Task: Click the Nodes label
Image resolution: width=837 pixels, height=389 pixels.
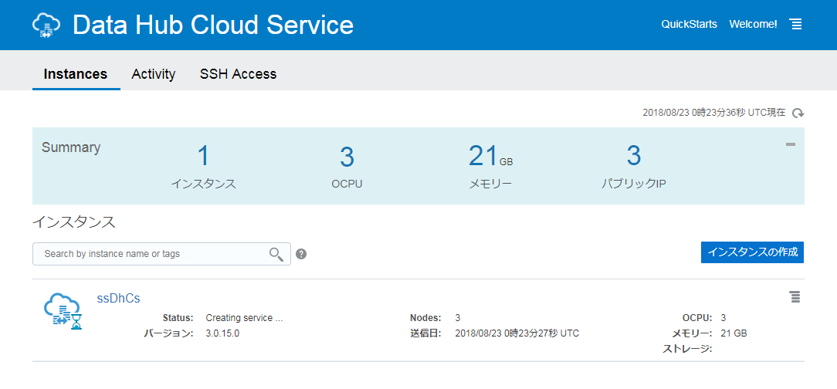Action: [425, 318]
